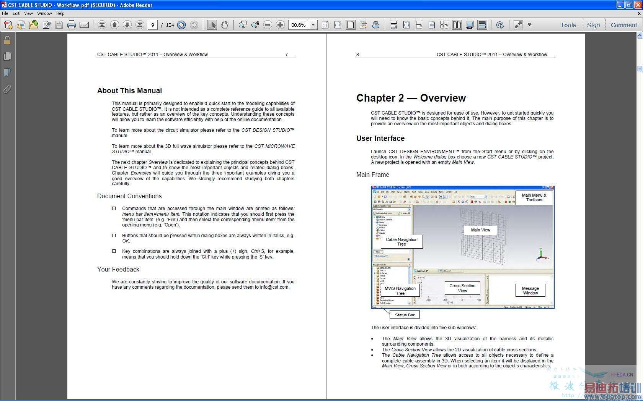Select the Dynamic Zoom tool
Viewport: 643px width, 401px height.
point(255,25)
